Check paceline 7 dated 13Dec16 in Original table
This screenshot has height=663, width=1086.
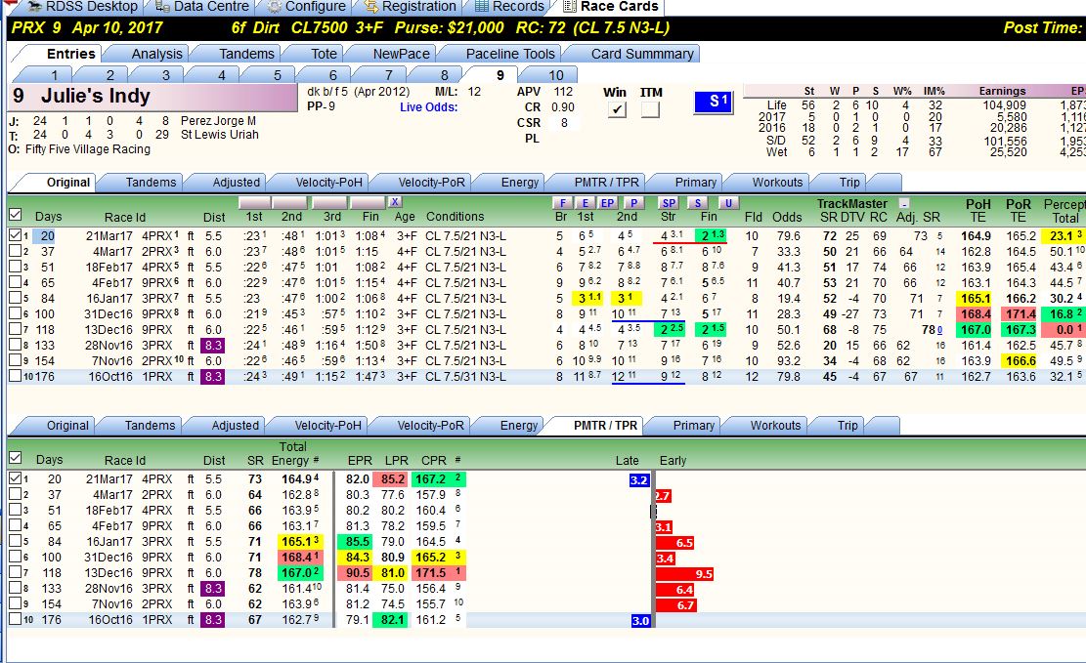pos(16,329)
